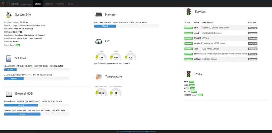The image size is (272, 133).
Task: Open the GitHub footer link
Action: pyautogui.click(x=133, y=132)
